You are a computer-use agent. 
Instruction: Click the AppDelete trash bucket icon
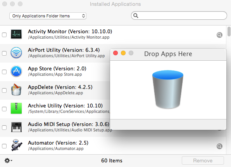point(16,90)
